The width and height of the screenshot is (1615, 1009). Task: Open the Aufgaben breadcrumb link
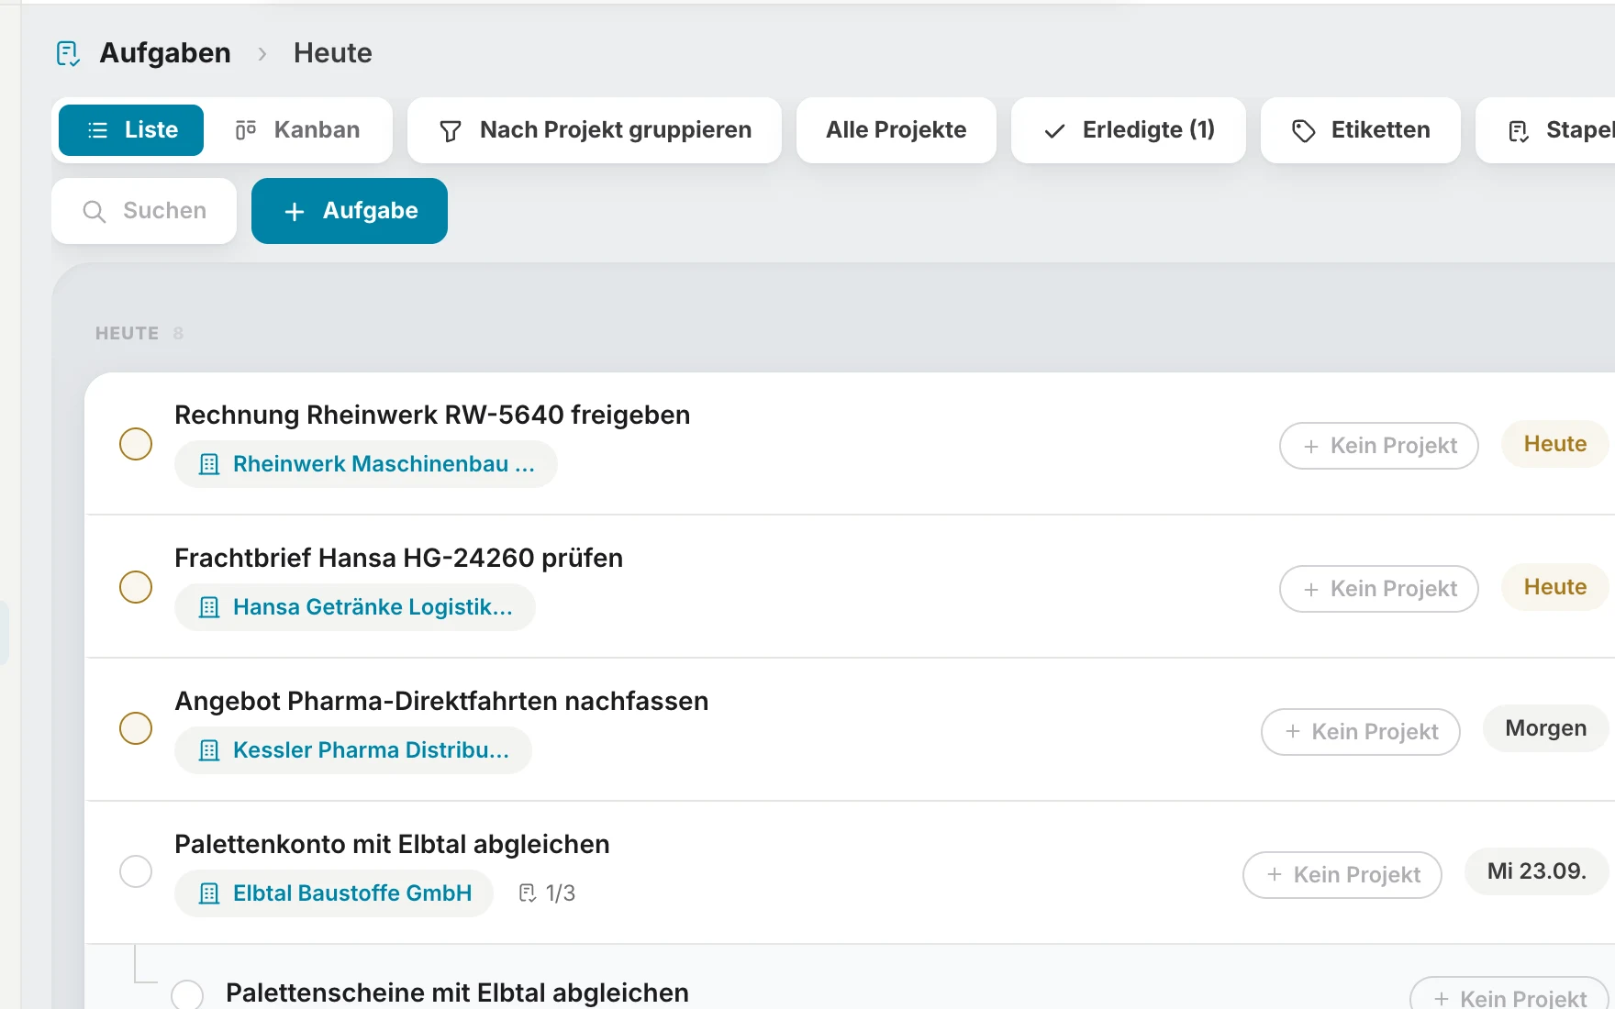pos(165,53)
